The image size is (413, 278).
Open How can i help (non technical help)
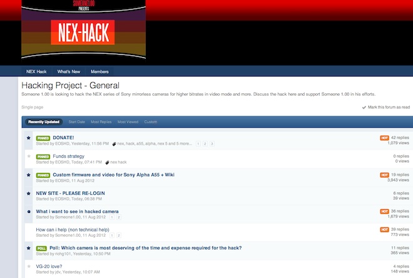(73, 230)
